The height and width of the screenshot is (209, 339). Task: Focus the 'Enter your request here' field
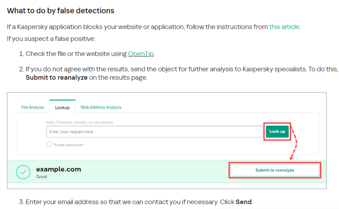click(155, 132)
